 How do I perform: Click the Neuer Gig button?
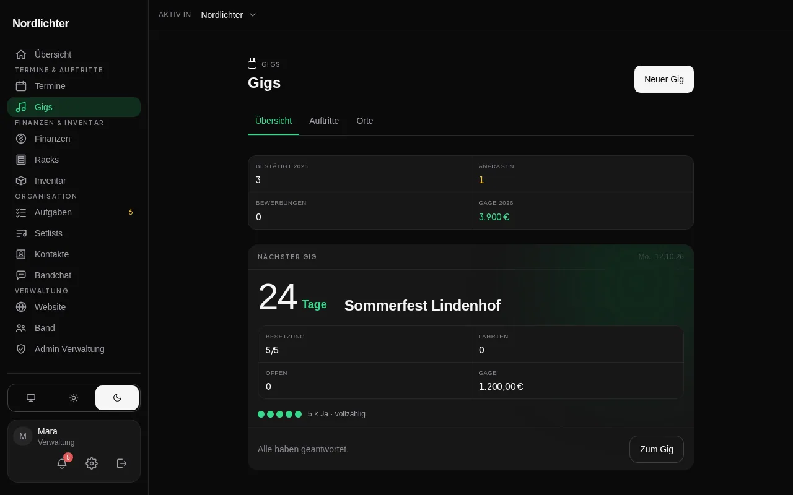pyautogui.click(x=664, y=79)
